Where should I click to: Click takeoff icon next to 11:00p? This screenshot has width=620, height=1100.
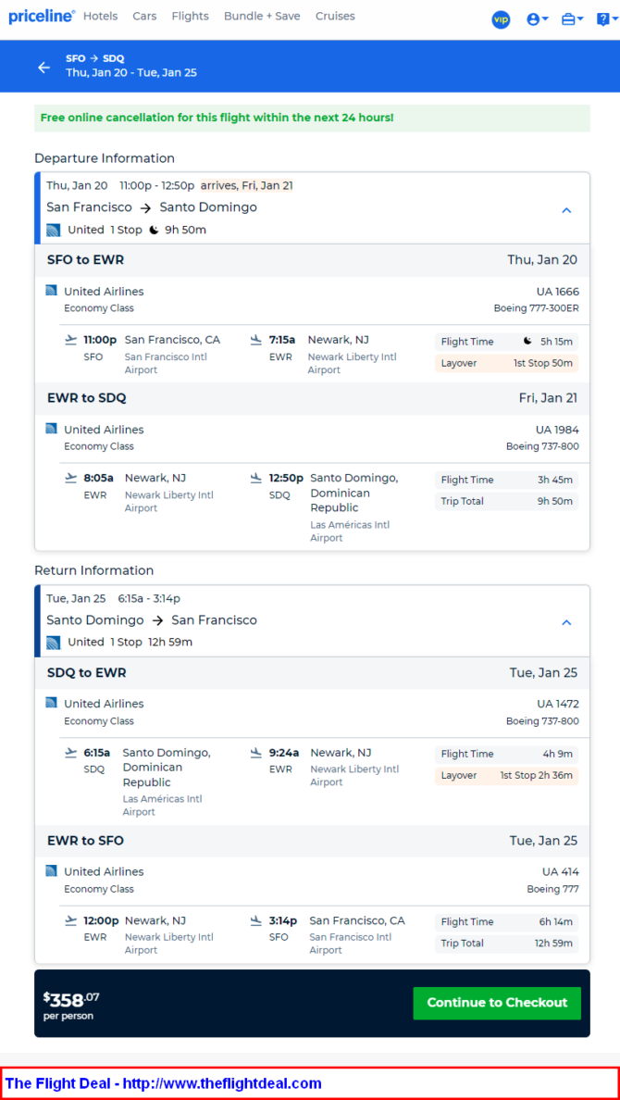pos(70,340)
